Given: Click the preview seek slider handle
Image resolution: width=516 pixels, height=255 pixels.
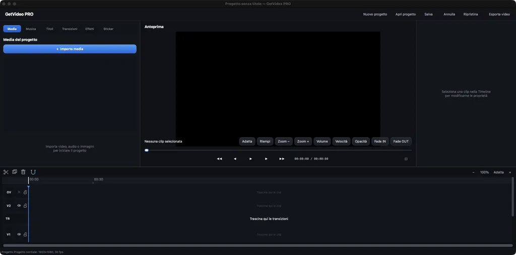Looking at the screenshot, I should (147, 150).
